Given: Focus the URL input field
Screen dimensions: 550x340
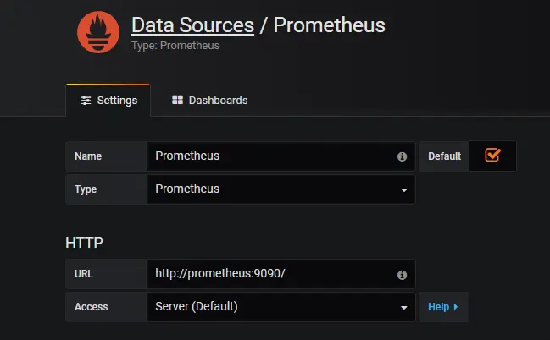Looking at the screenshot, I should pyautogui.click(x=271, y=274).
